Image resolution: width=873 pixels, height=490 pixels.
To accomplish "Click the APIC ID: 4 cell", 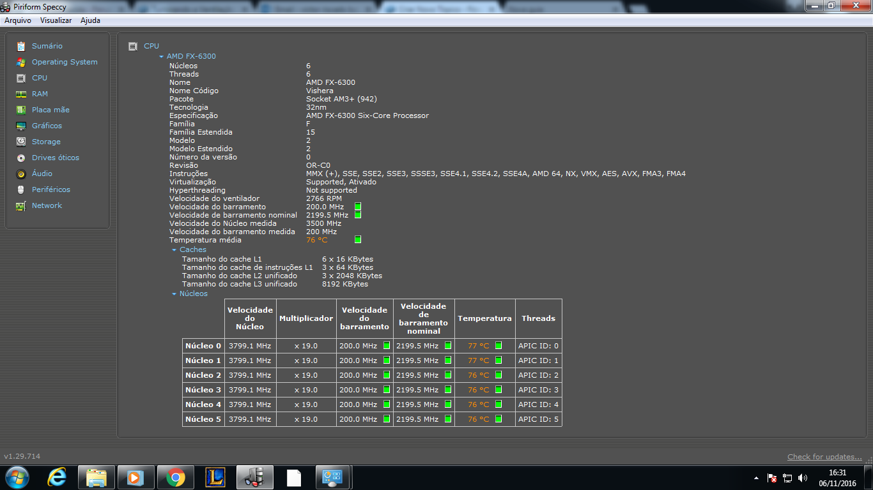I will (538, 405).
